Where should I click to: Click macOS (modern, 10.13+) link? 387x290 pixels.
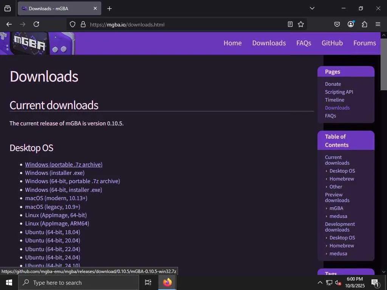pos(56,198)
